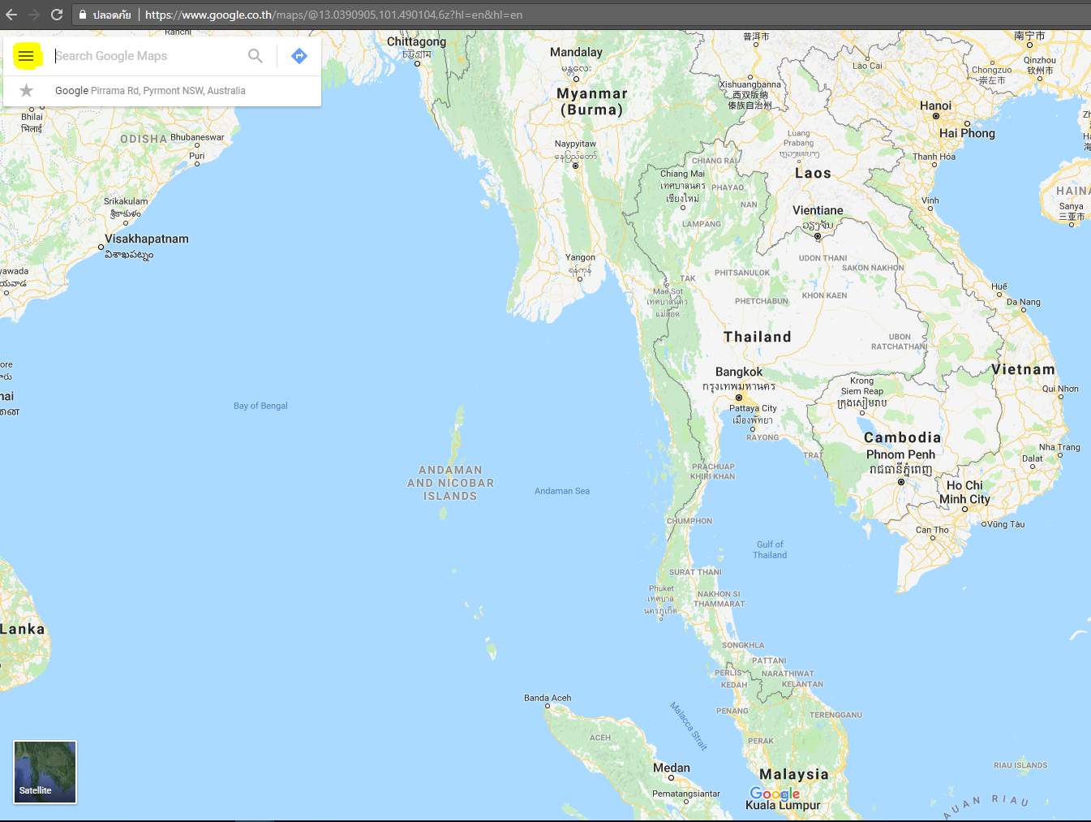The height and width of the screenshot is (822, 1091).
Task: Click the Google logo on the map
Action: pyautogui.click(x=775, y=794)
